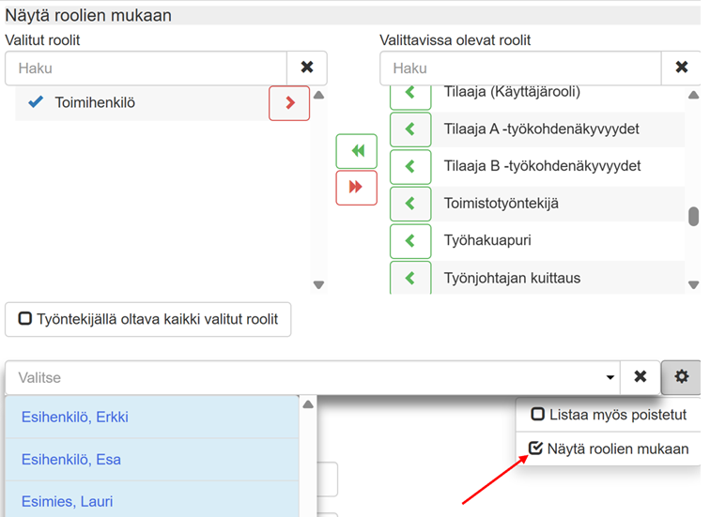Viewport: 710px width, 517px height.
Task: Open the Valitse dropdown arrow
Action: 609,377
